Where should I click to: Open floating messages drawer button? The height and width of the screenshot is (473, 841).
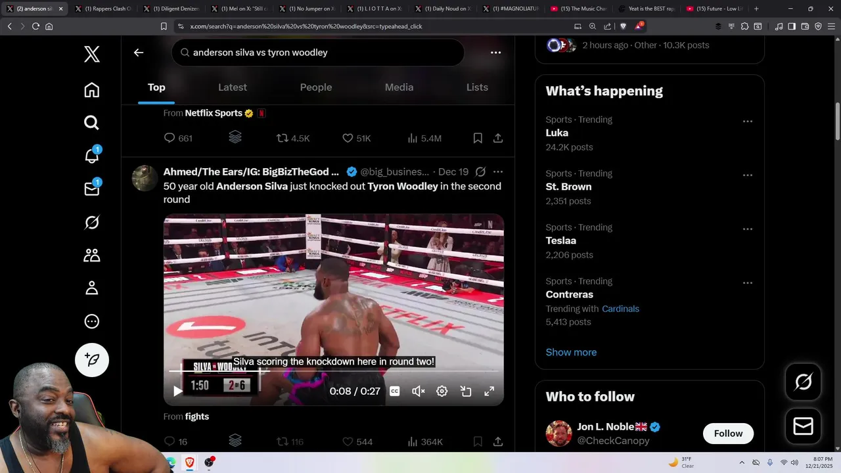tap(804, 426)
